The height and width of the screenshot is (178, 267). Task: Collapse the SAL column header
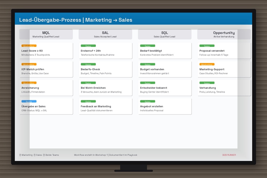pos(105,34)
